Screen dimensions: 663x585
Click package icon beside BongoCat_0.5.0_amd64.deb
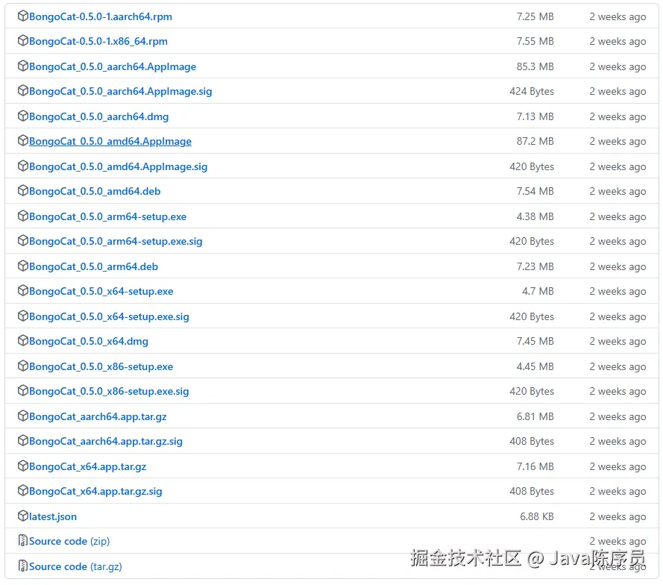(23, 191)
